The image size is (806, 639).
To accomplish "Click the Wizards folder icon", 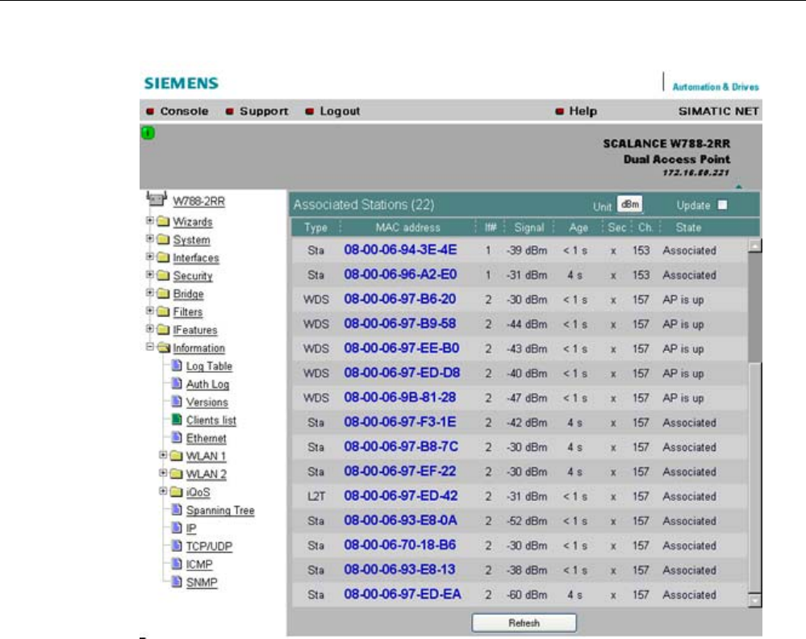I will click(164, 221).
